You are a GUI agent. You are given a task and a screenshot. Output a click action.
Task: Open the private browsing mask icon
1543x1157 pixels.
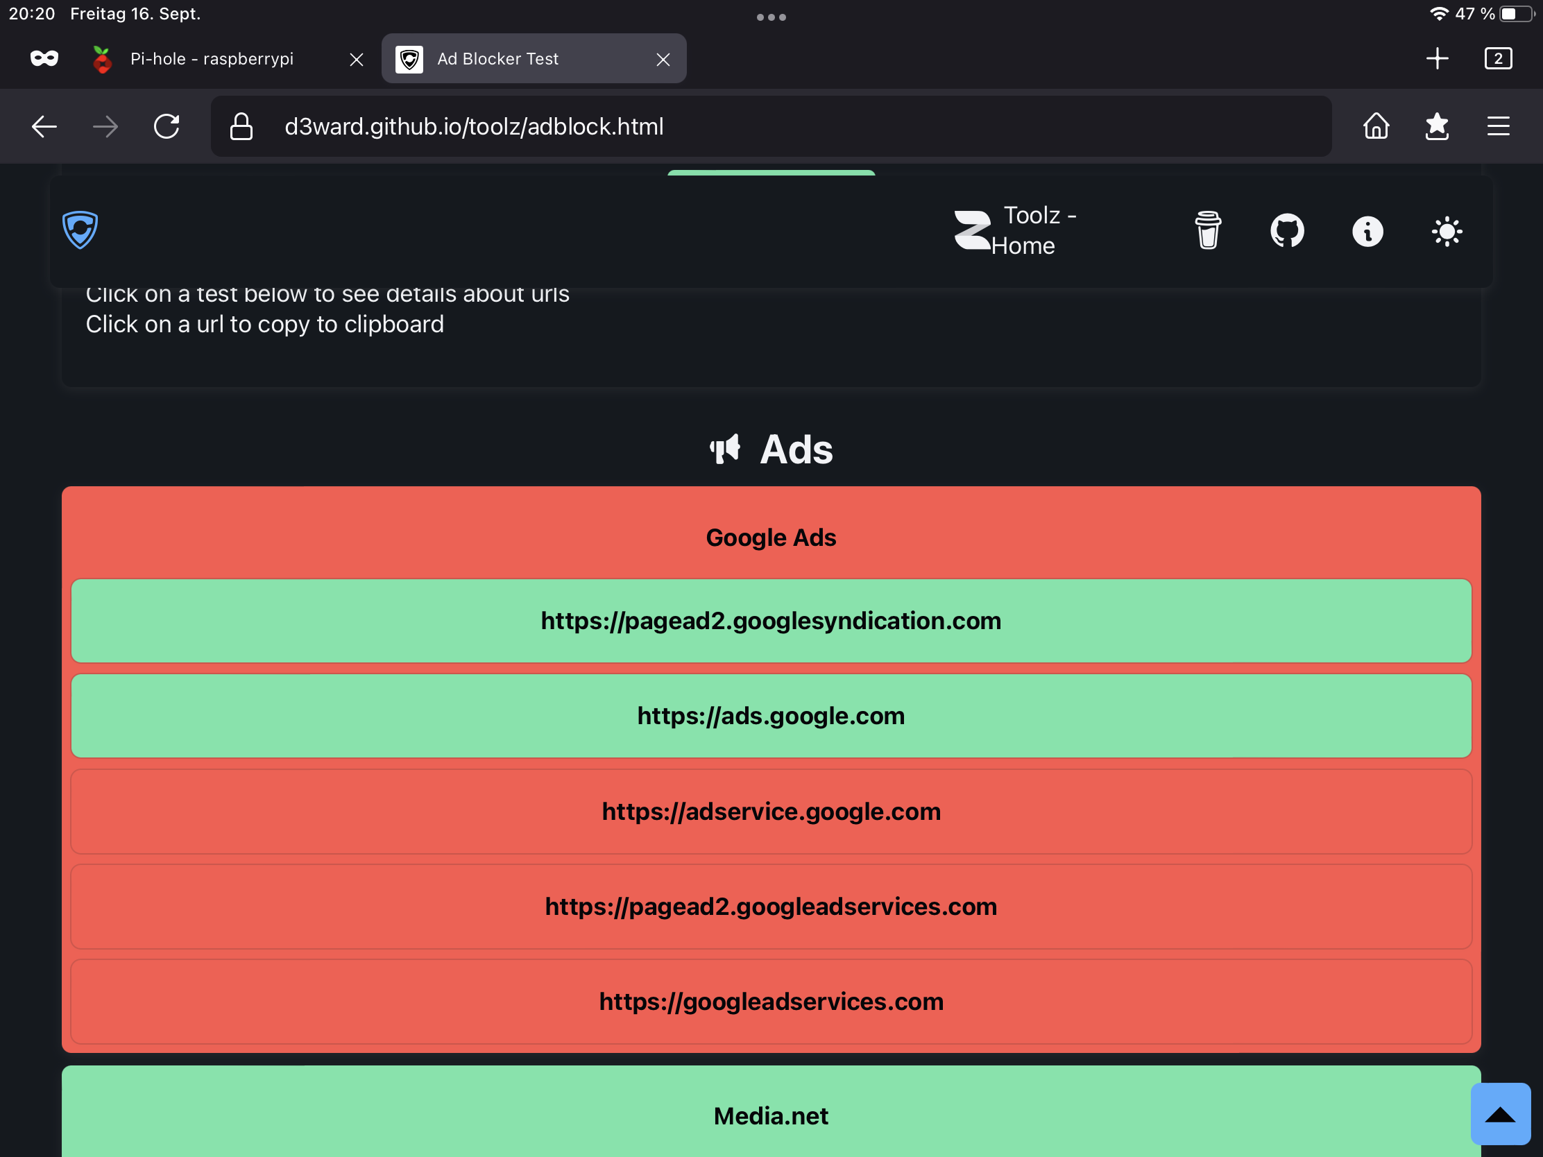[x=44, y=58]
